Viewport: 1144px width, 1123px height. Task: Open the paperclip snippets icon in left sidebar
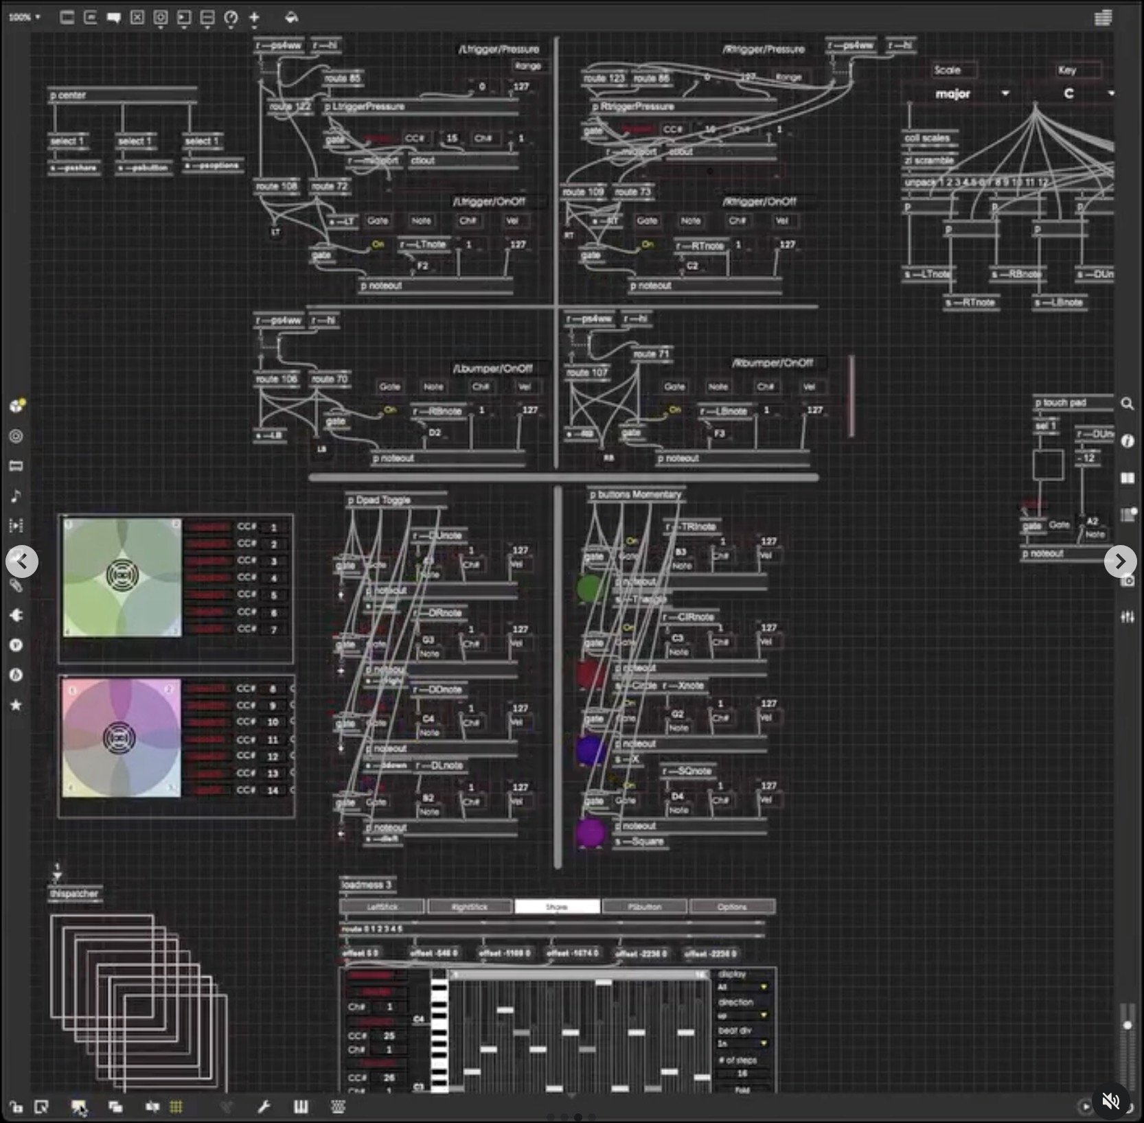click(16, 586)
